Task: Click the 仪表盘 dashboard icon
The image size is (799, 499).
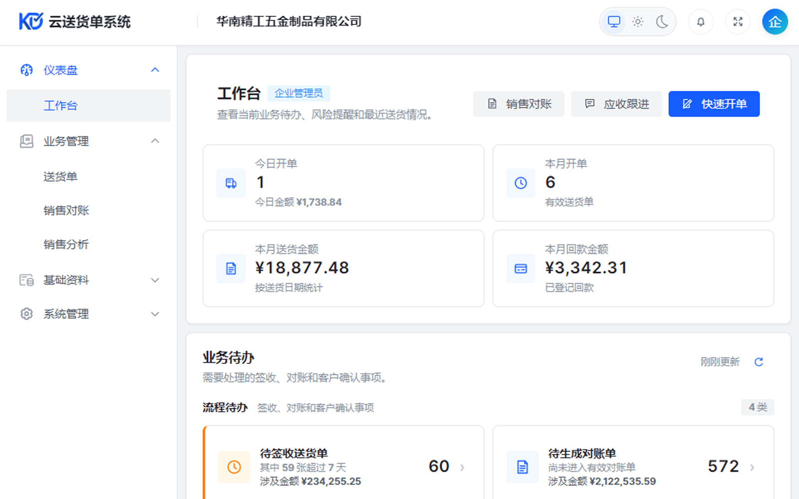Action: tap(26, 70)
